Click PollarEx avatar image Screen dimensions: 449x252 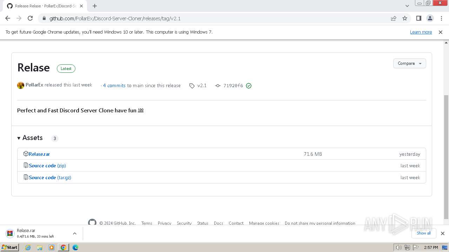(x=21, y=85)
